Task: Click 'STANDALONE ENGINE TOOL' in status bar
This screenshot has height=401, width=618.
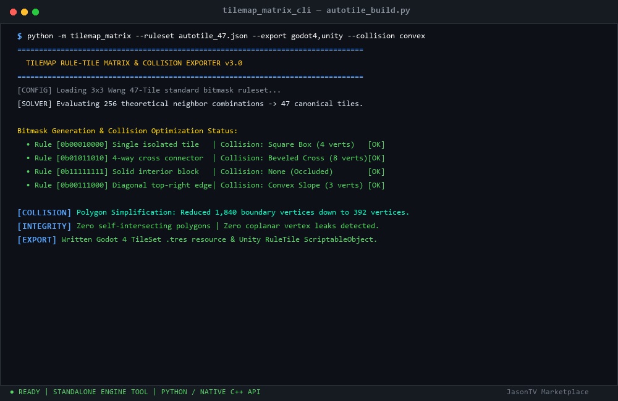Action: click(101, 392)
